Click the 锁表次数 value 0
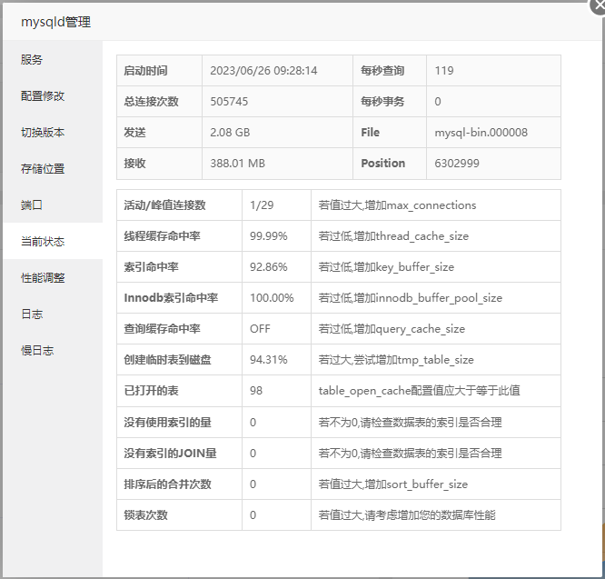Screen dimensions: 605x579 253,515
